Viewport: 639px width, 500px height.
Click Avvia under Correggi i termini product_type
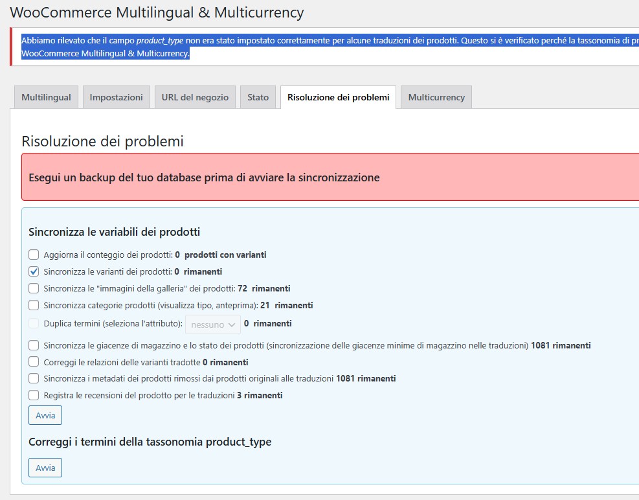click(x=45, y=468)
